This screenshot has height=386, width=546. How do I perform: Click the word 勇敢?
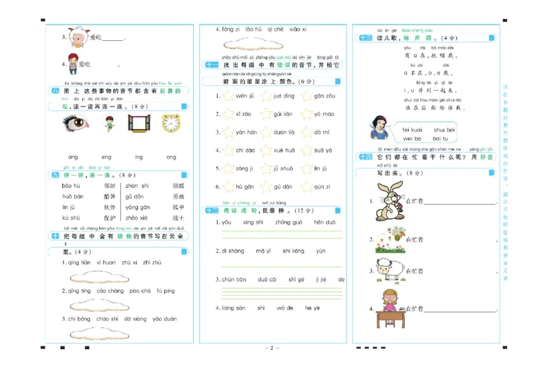(x=178, y=196)
